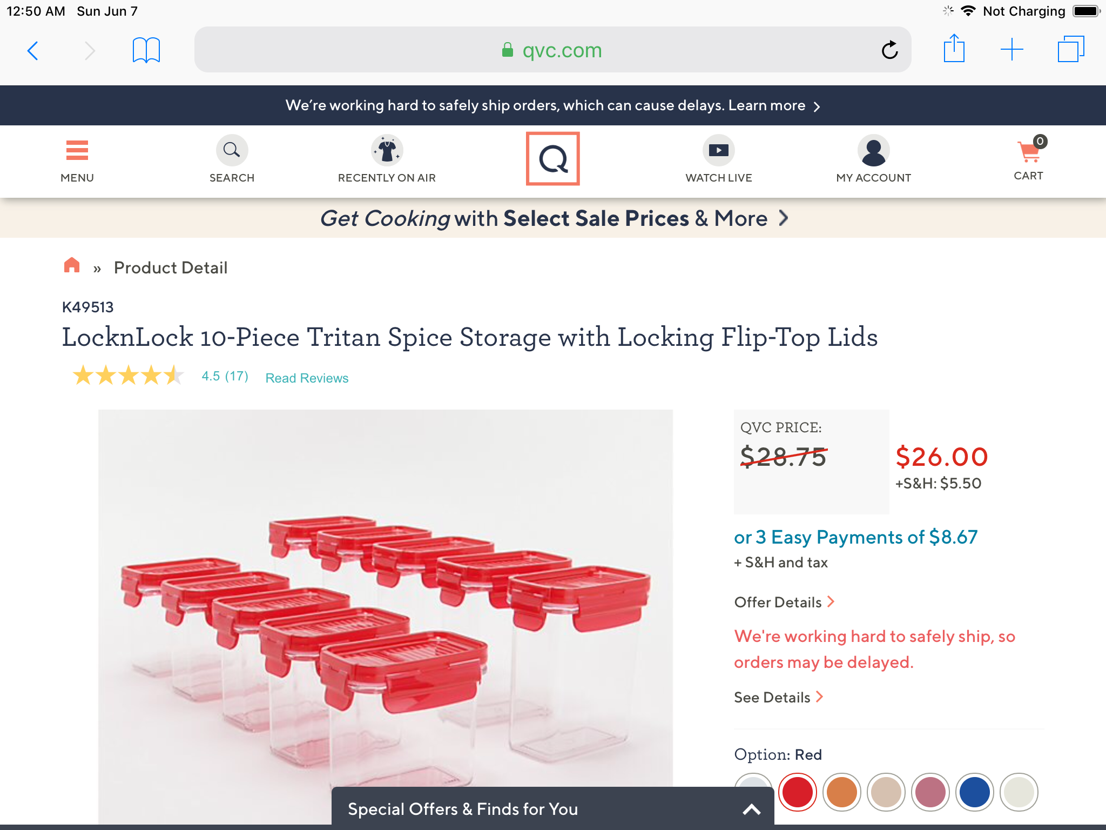The image size is (1106, 830).
Task: Open Get Cooking sale banner
Action: pos(552,218)
